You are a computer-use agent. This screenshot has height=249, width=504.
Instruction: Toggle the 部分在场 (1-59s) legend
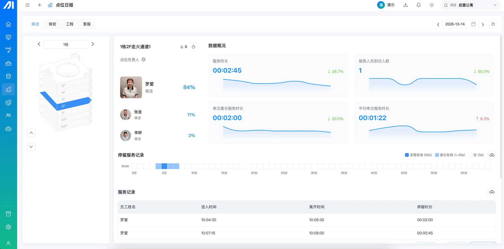[x=450, y=155]
